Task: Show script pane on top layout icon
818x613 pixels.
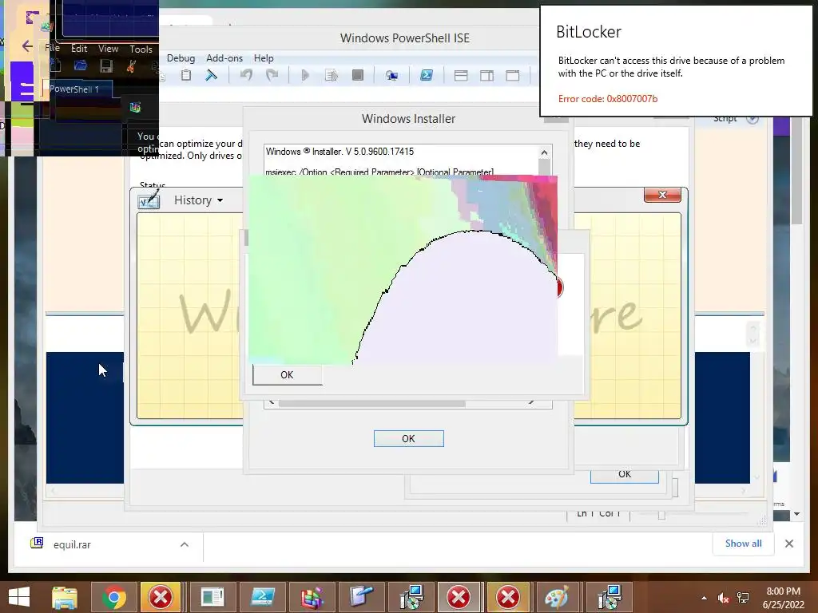Action: point(461,76)
